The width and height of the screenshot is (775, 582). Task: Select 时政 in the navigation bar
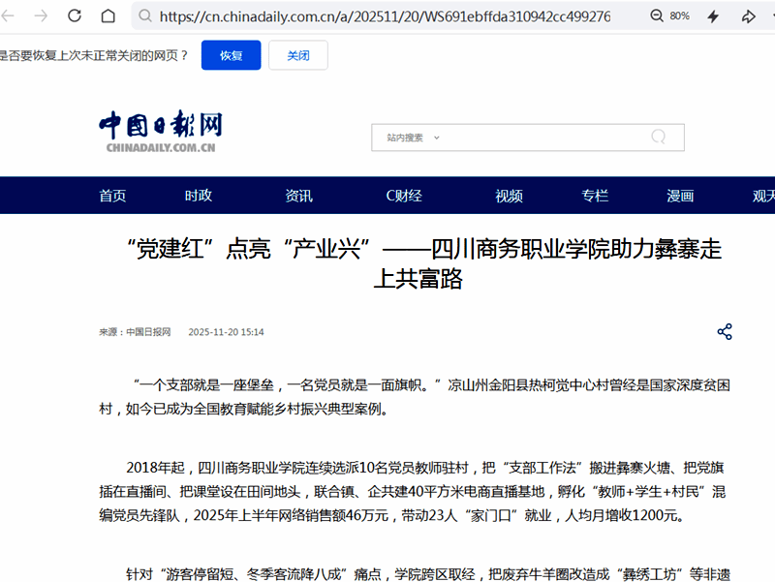(199, 196)
